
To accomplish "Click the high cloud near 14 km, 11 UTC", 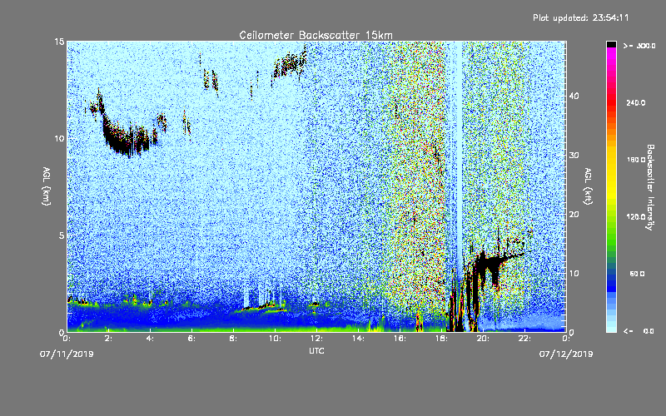I will pos(289,65).
